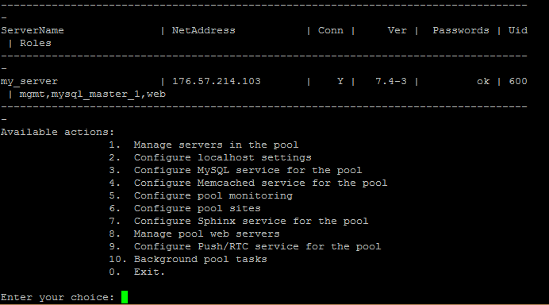Image resolution: width=549 pixels, height=305 pixels.
Task: Click the 'Background pool tasks' line
Action: 200,259
